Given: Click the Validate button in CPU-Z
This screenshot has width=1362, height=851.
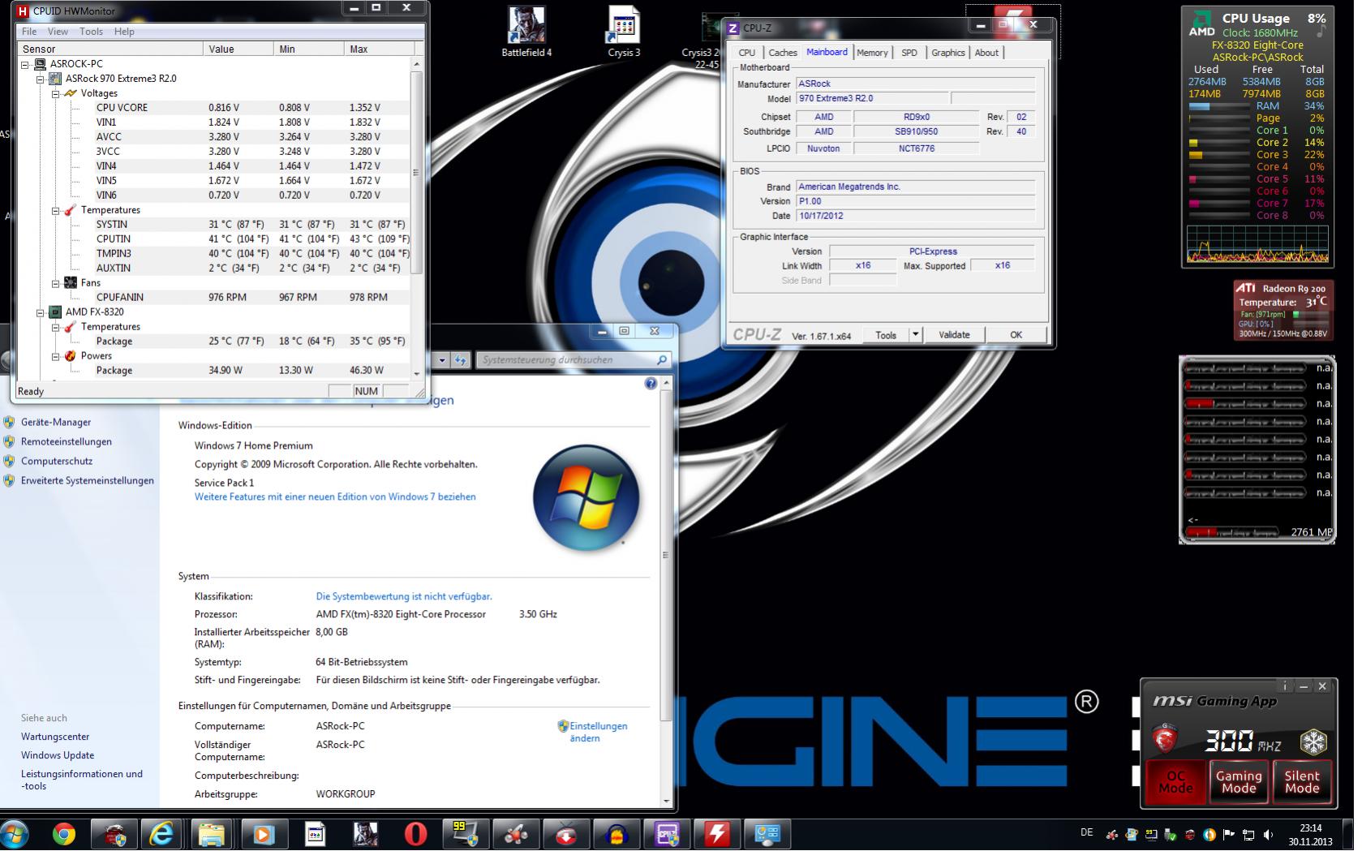Looking at the screenshot, I should point(954,334).
